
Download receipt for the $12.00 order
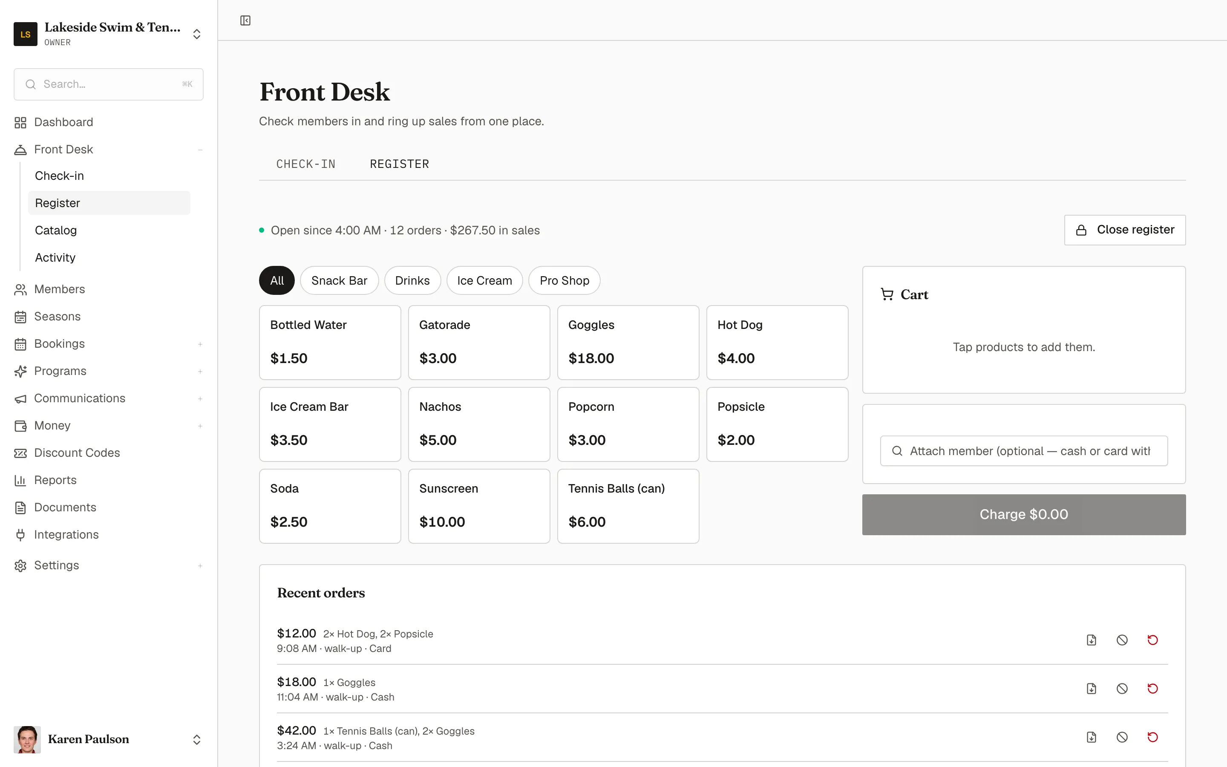pyautogui.click(x=1092, y=640)
